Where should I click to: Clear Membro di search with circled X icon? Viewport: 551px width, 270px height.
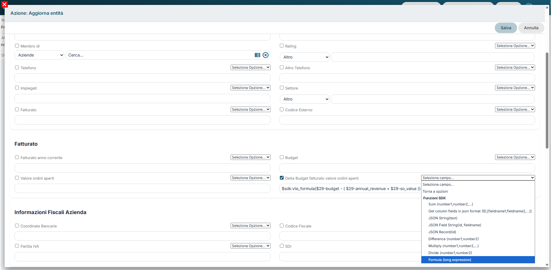266,55
